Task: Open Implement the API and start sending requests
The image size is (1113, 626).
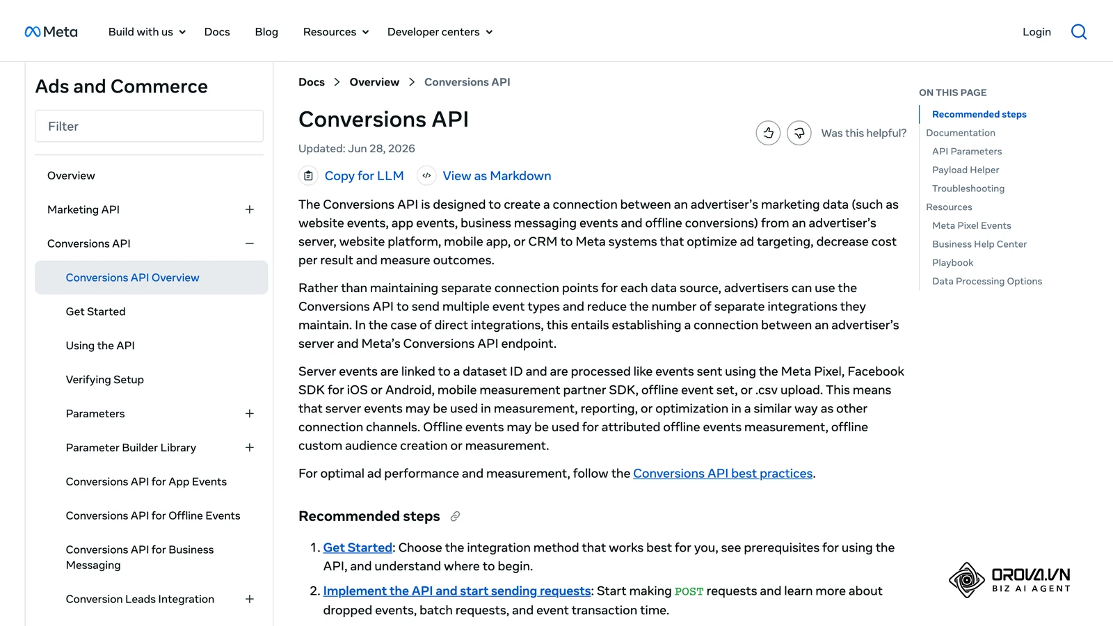Action: [457, 591]
